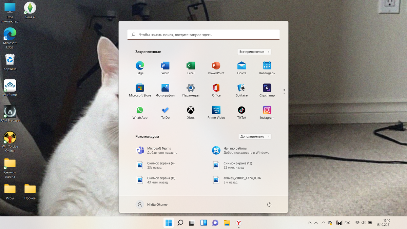Open the Nikita Okunev account menu
The width and height of the screenshot is (407, 229).
(x=152, y=205)
